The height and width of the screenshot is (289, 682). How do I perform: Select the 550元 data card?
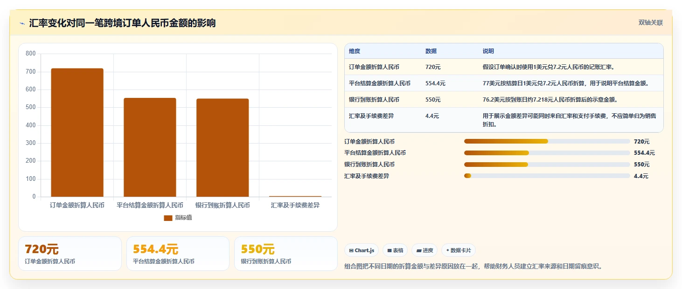pos(285,254)
